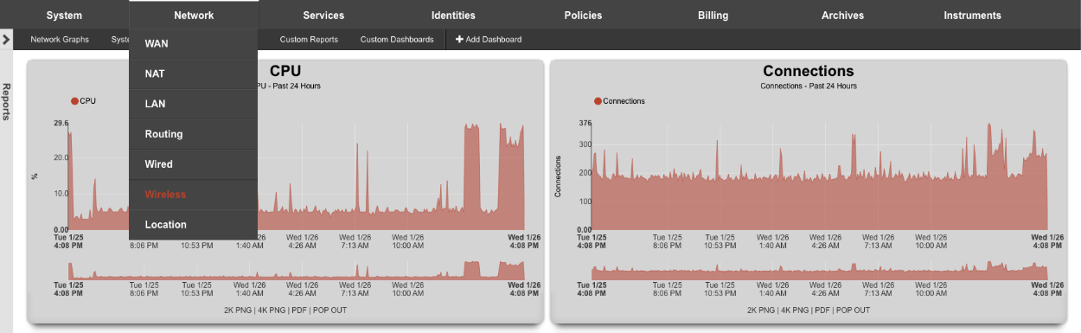Image resolution: width=1081 pixels, height=333 pixels.
Task: Toggle the CPU legend dot
Action: 74,101
